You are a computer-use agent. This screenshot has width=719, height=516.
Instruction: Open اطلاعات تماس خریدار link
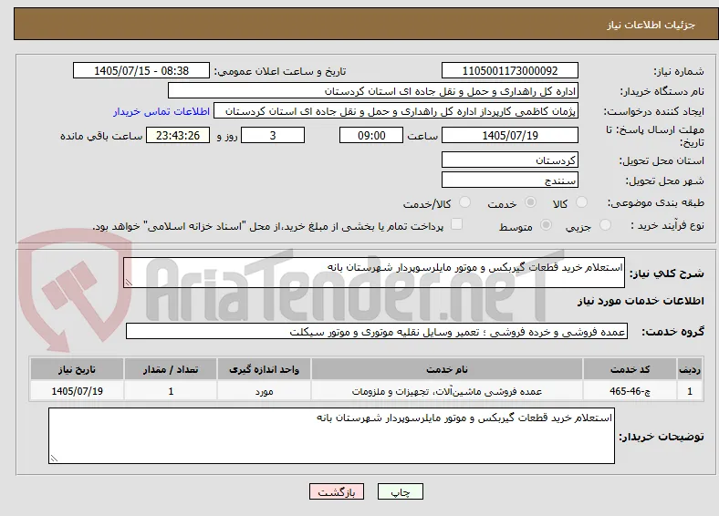(162, 111)
